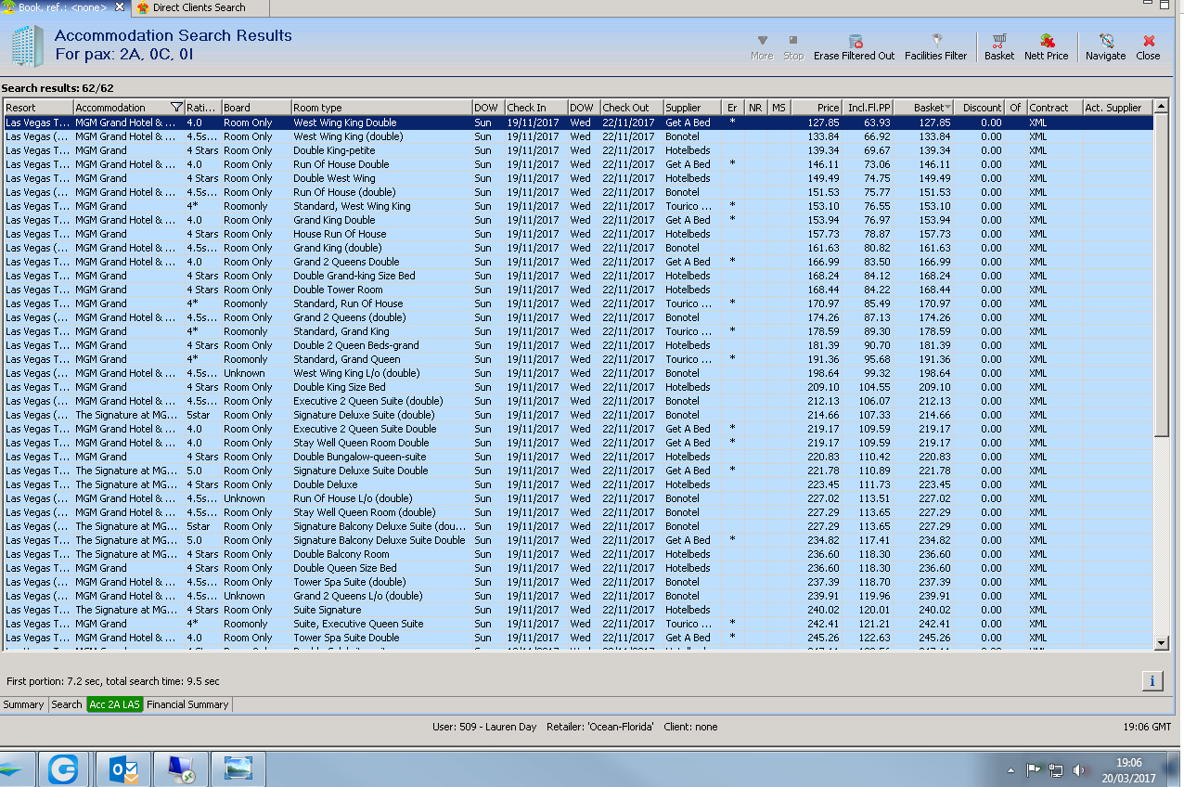Viewport: 1184px width, 787px height.
Task: Select the green Acc 2A LAS tab
Action: click(114, 704)
